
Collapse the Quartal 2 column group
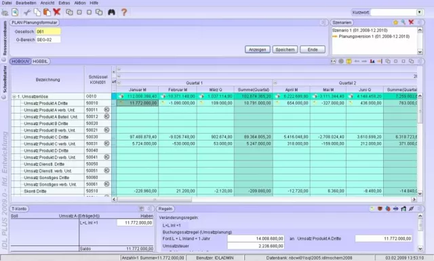click(x=275, y=82)
